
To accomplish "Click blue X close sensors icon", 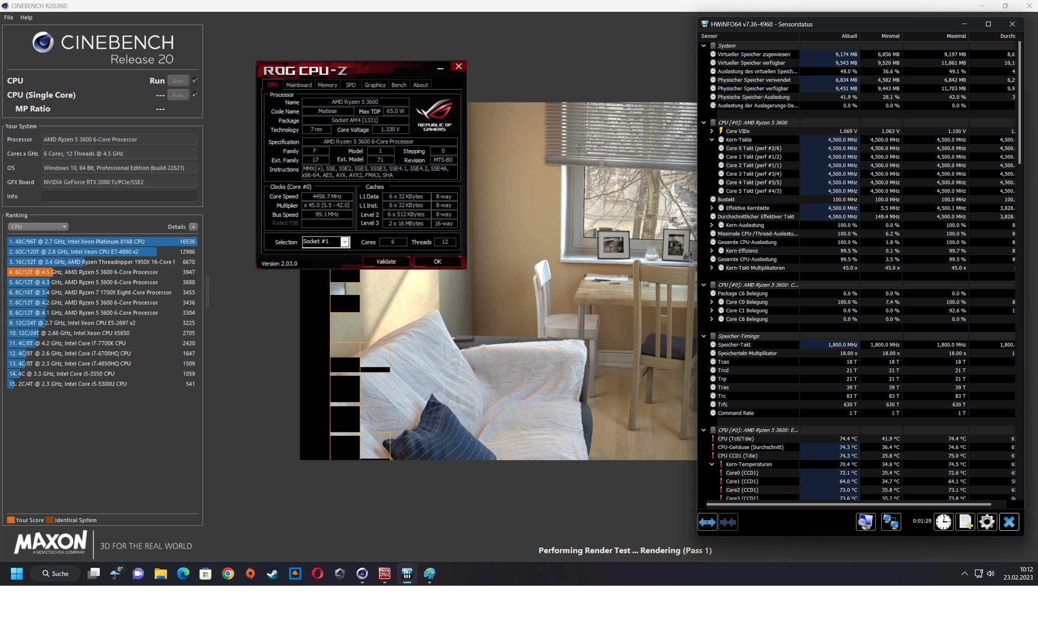I will click(x=1009, y=522).
